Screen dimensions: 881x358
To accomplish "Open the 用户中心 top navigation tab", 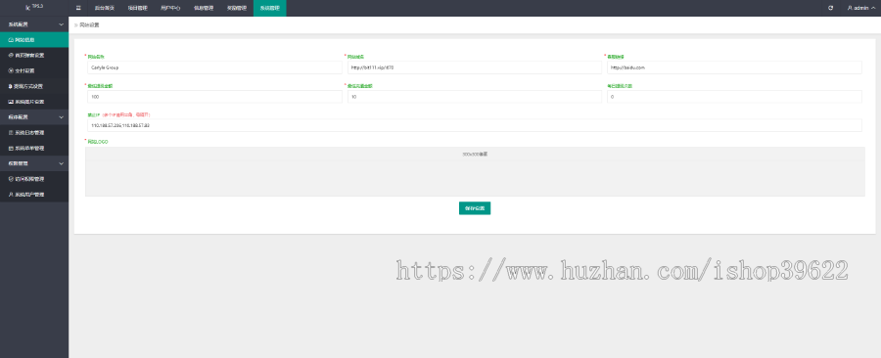I will (170, 9).
